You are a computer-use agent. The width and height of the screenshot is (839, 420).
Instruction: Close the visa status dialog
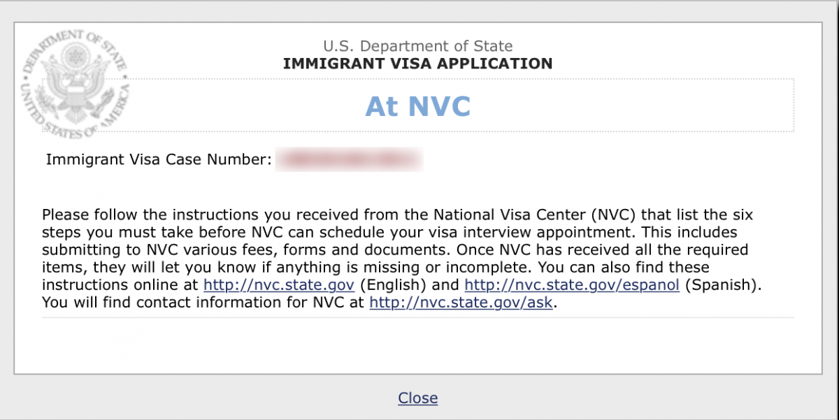click(x=418, y=398)
